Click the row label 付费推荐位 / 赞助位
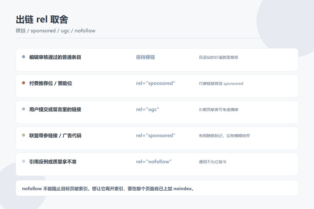Image resolution: width=314 pixels, height=209 pixels. point(51,83)
